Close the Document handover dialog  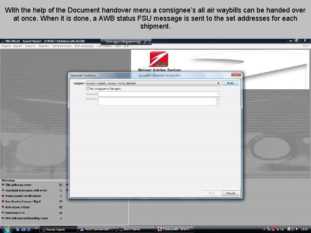coord(236,74)
